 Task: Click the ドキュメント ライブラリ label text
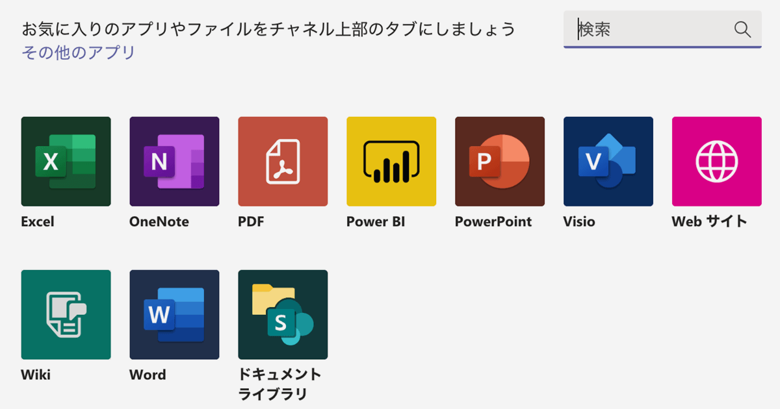[280, 384]
